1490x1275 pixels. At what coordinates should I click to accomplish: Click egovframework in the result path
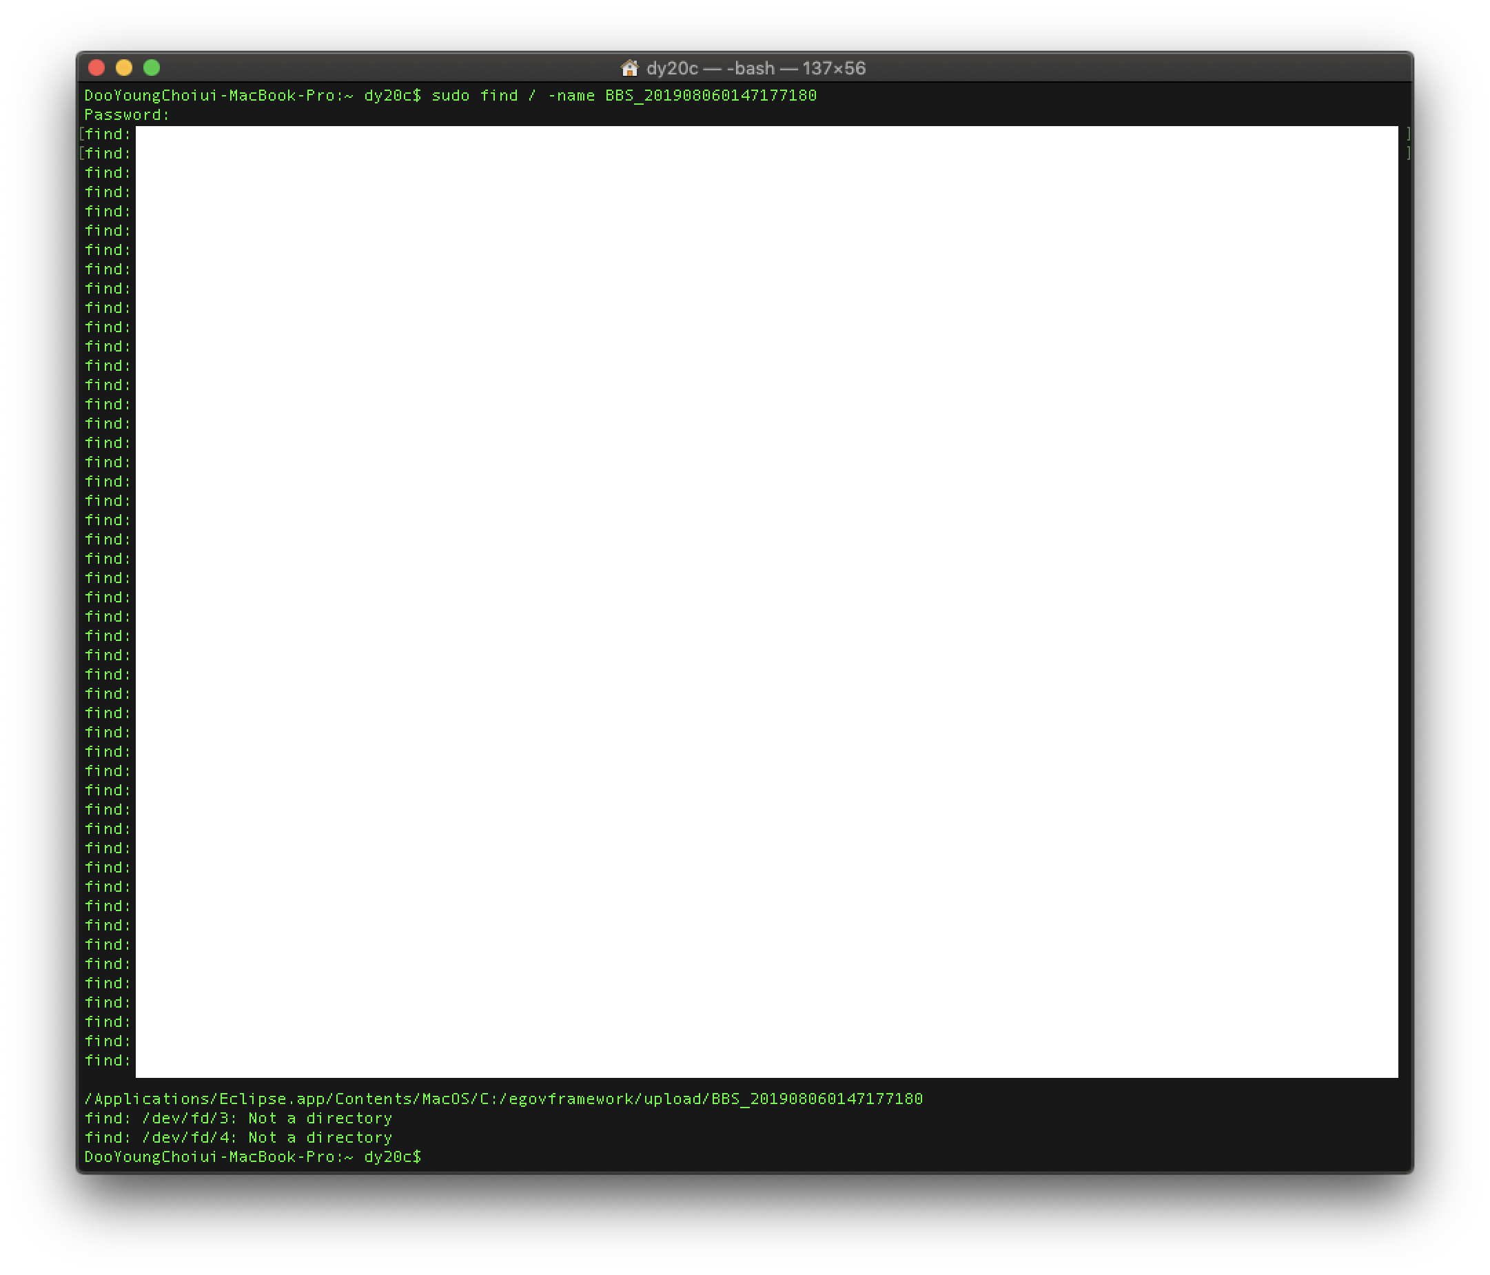[x=571, y=1099]
